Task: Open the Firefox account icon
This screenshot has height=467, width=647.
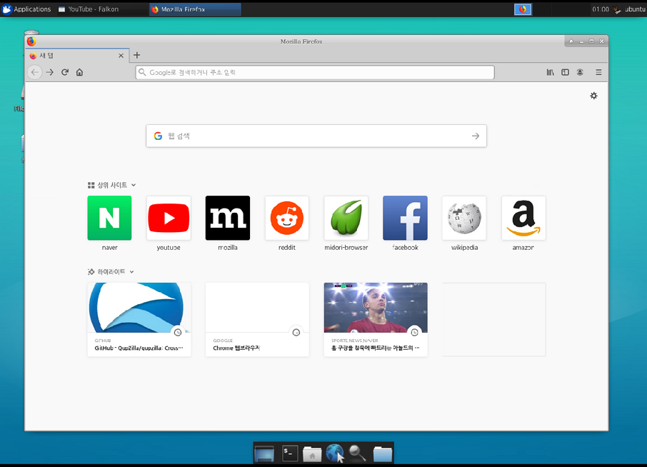Action: tap(580, 72)
